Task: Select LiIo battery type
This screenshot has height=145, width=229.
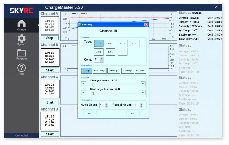Action: tap(122, 44)
